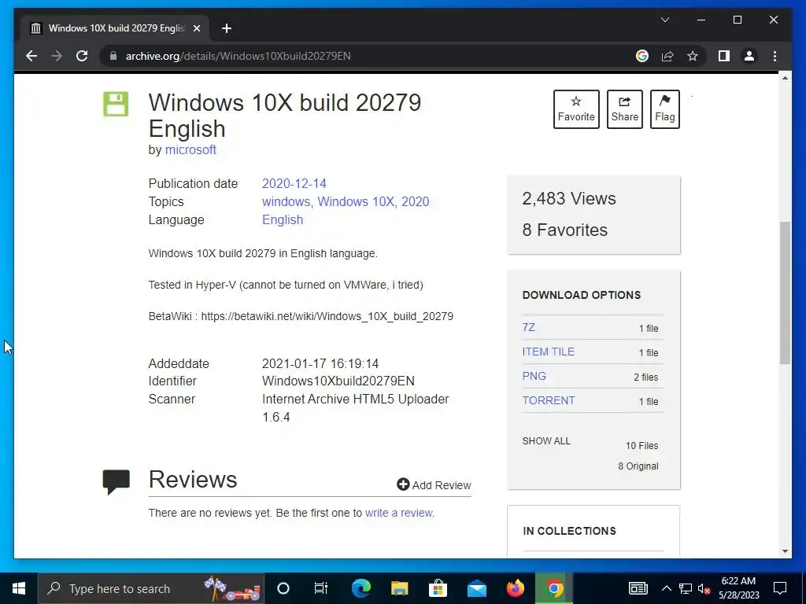View site information lock icon
The width and height of the screenshot is (806, 604).
click(x=113, y=56)
